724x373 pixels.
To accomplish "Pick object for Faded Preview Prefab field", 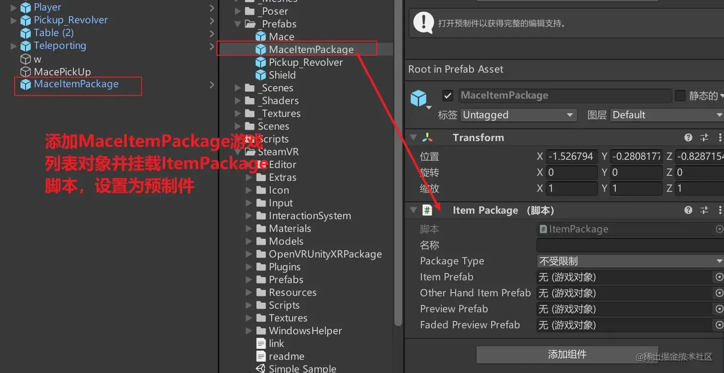I will (x=719, y=325).
